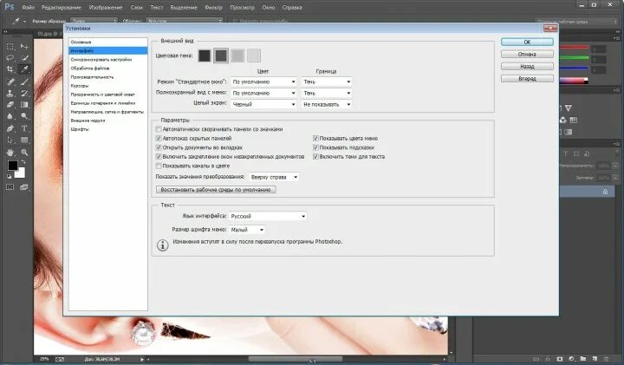Open fullscreen with menu border dropdown
The height and width of the screenshot is (365, 624).
tap(327, 93)
